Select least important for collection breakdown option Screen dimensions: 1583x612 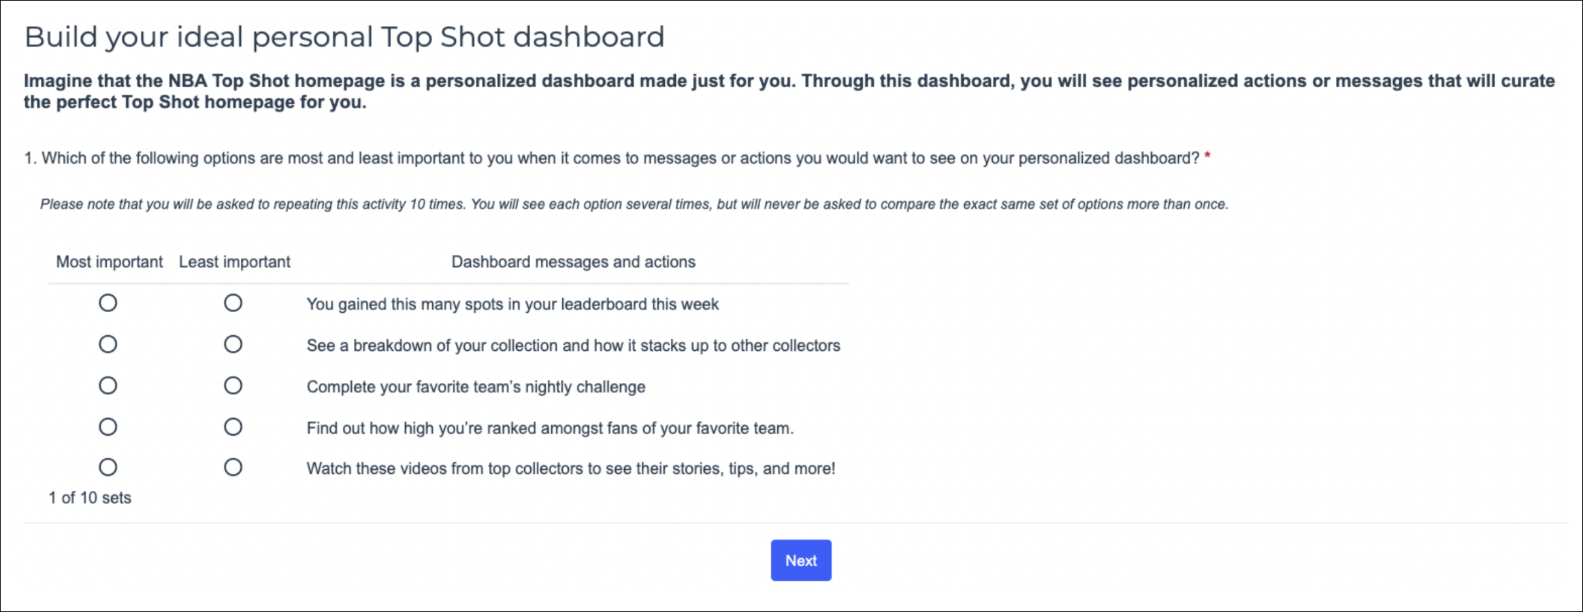(233, 344)
